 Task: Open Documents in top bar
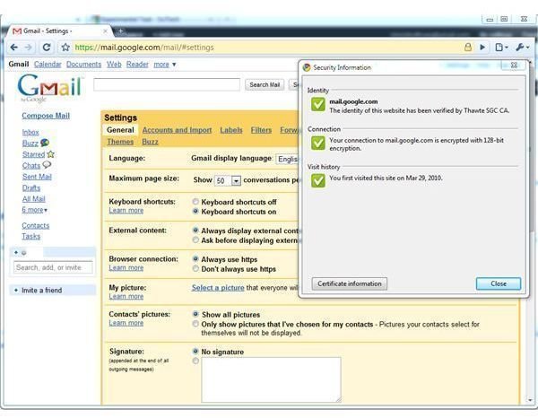coord(83,65)
